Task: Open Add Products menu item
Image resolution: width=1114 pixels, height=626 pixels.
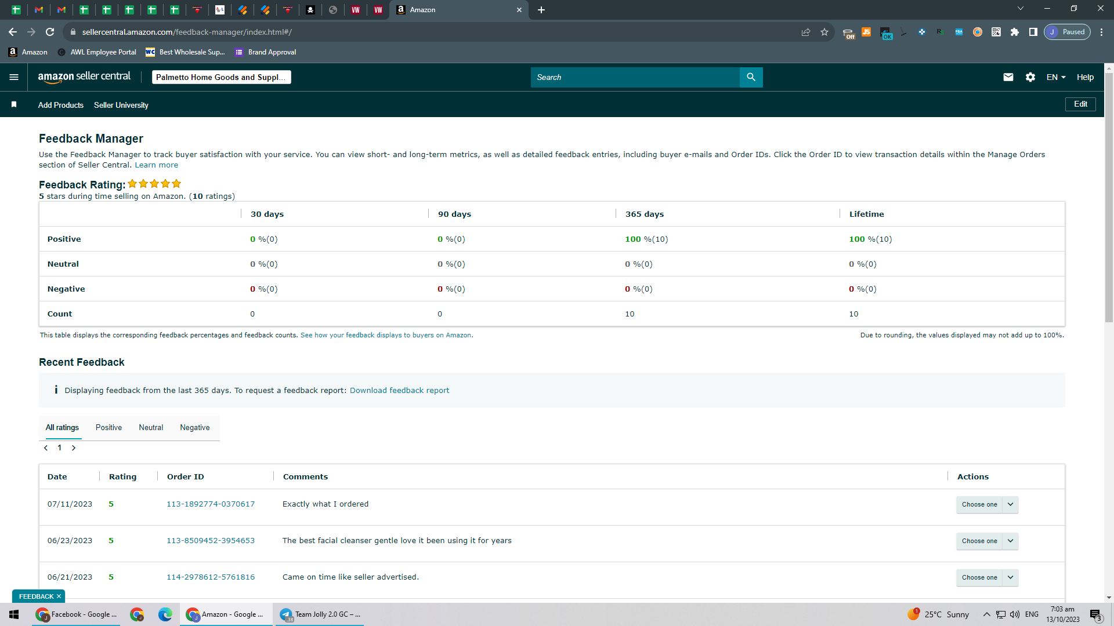Action: pyautogui.click(x=61, y=105)
